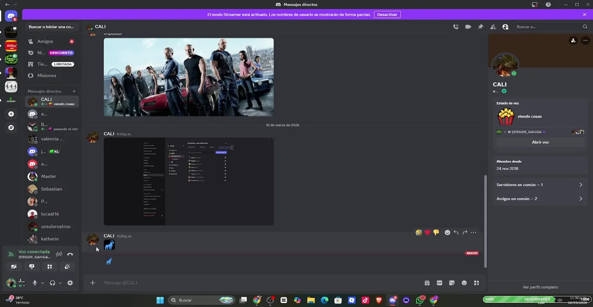Open DM with katherin

click(x=52, y=239)
